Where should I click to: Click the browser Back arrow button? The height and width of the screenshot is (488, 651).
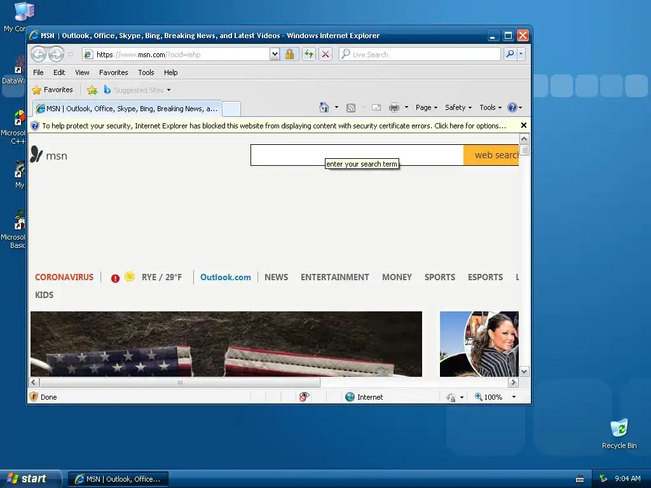coord(39,54)
